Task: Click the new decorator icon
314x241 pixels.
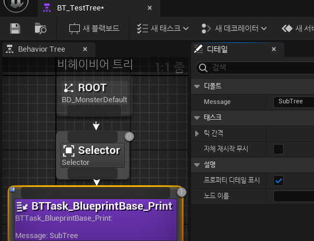Action: pos(206,28)
